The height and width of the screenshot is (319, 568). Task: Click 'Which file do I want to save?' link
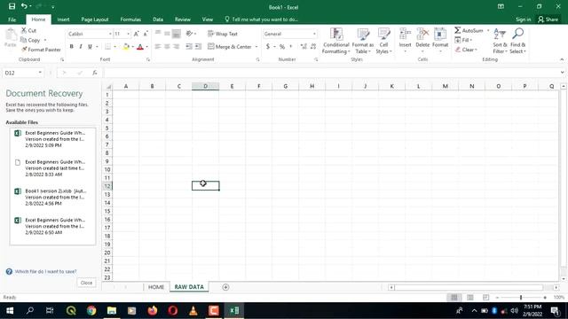coord(45,271)
